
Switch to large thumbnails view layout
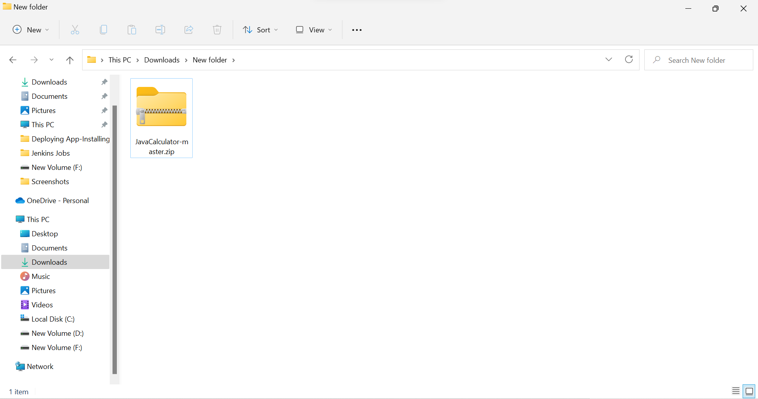pos(749,391)
